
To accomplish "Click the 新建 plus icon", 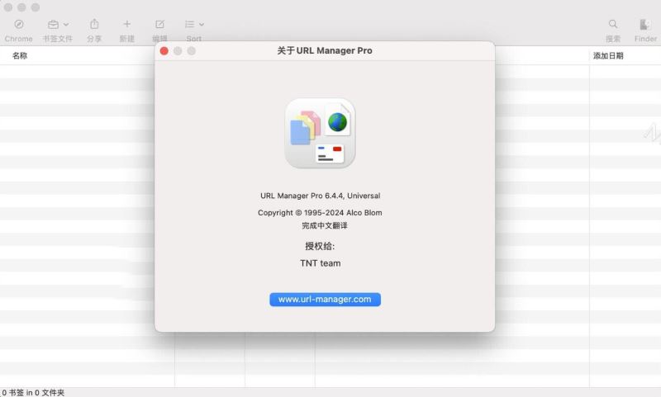I will coord(127,24).
